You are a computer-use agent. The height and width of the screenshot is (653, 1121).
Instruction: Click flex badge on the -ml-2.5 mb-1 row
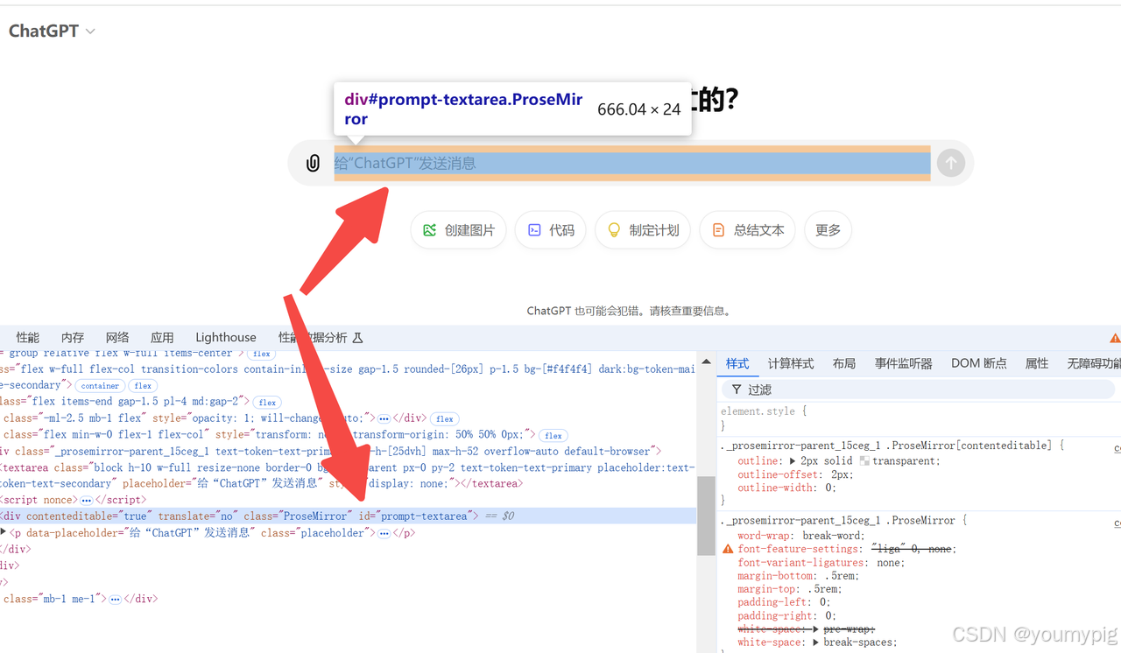445,419
